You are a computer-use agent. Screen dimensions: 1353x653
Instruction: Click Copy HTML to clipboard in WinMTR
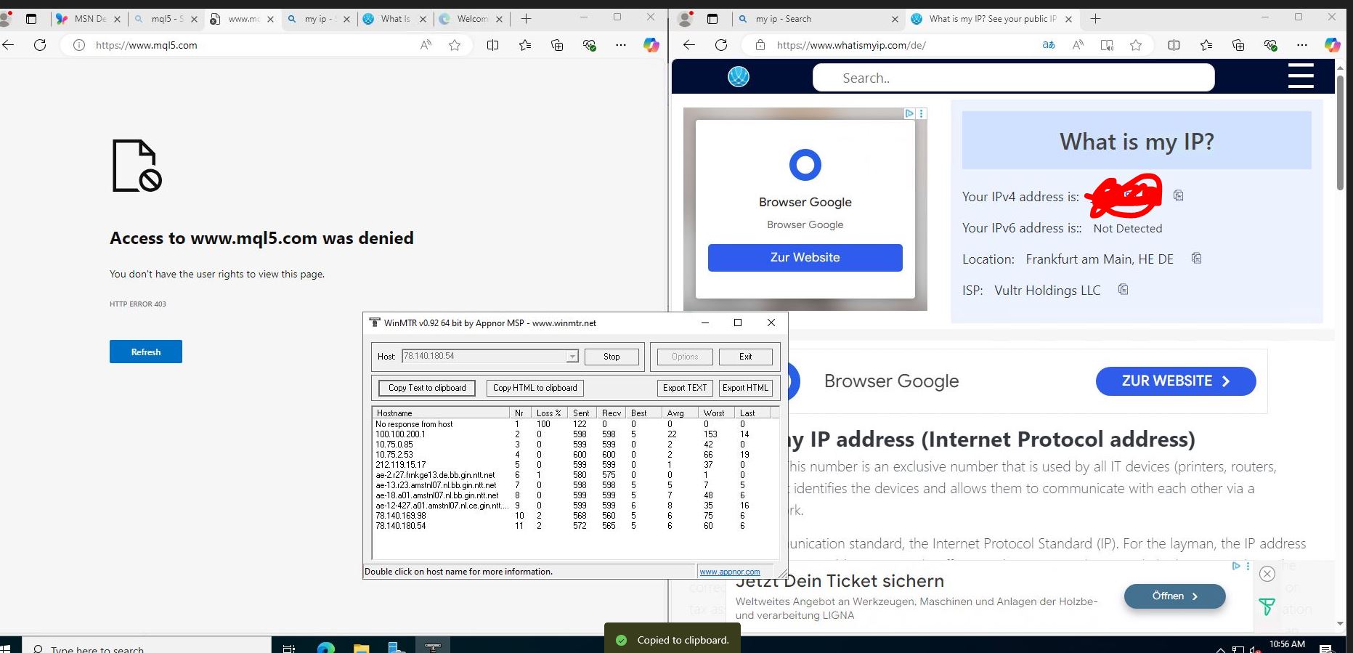click(535, 388)
